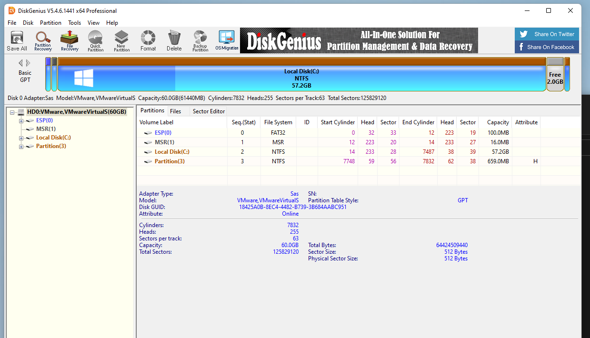This screenshot has width=590, height=338.
Task: Select Partition(3) label in the tree
Action: (x=51, y=146)
